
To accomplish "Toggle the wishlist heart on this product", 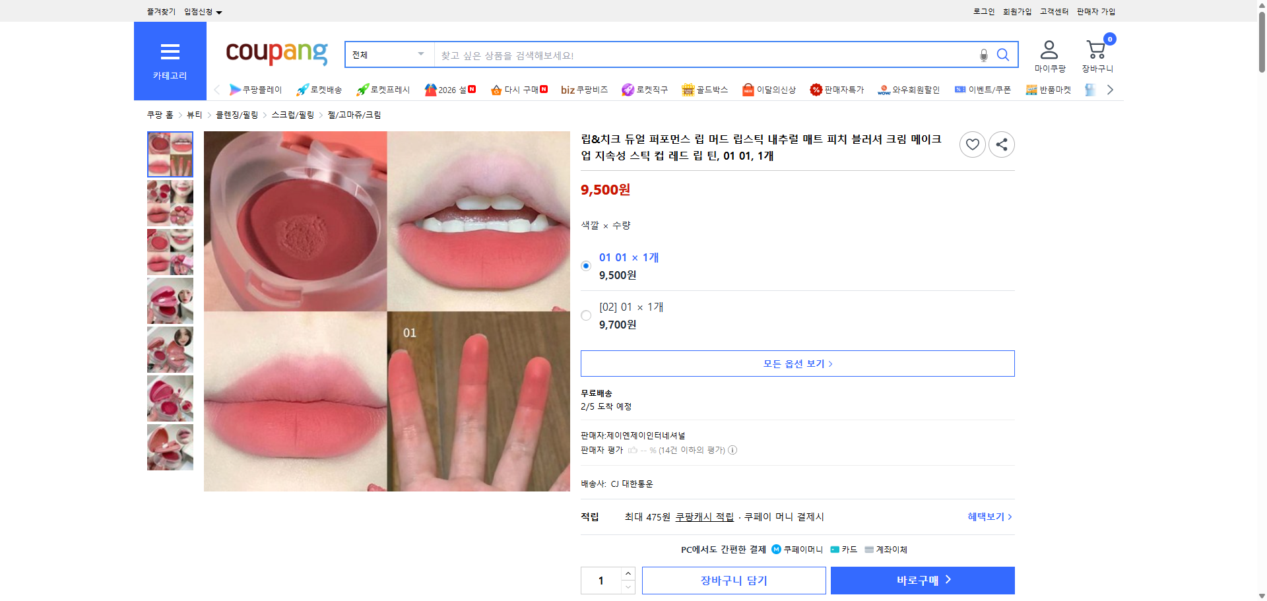I will (972, 144).
